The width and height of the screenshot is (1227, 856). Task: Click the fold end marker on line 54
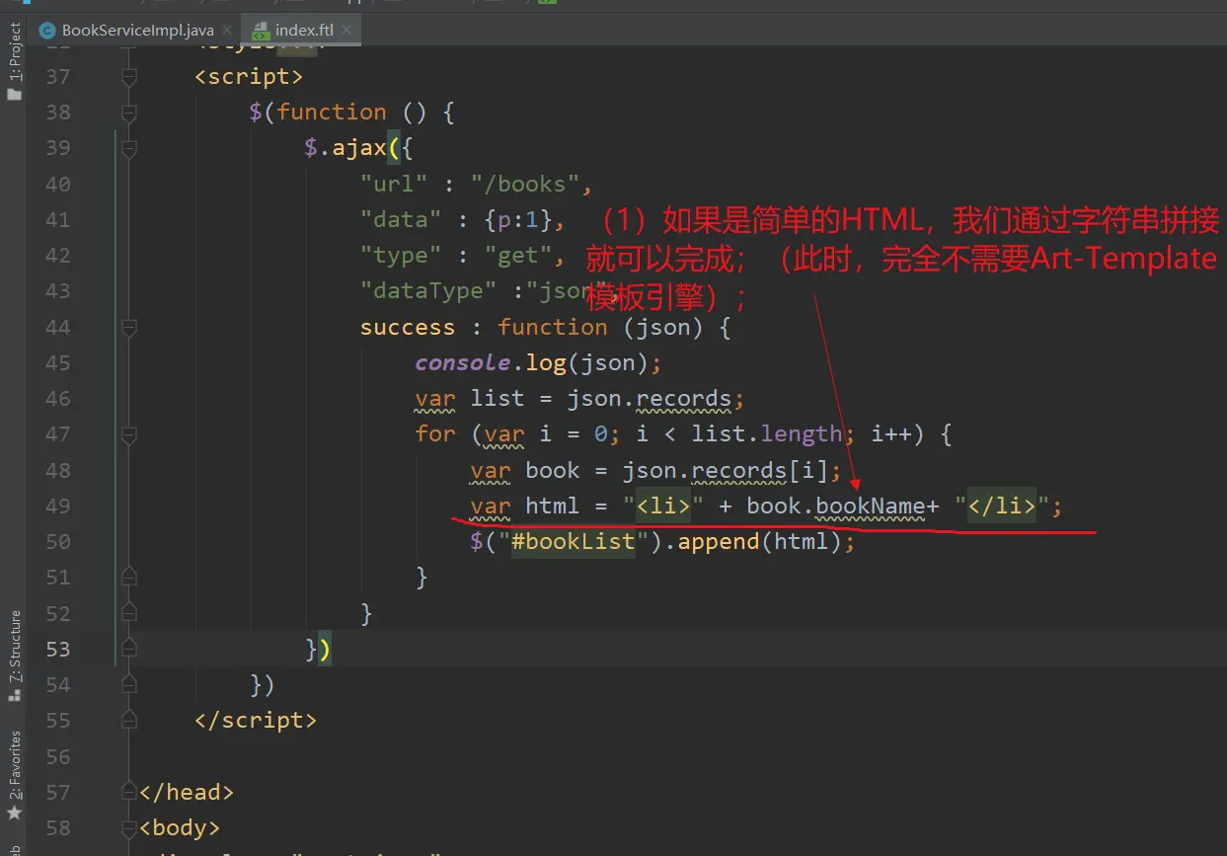pyautogui.click(x=128, y=684)
